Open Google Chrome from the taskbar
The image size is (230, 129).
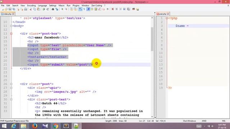click(56, 126)
